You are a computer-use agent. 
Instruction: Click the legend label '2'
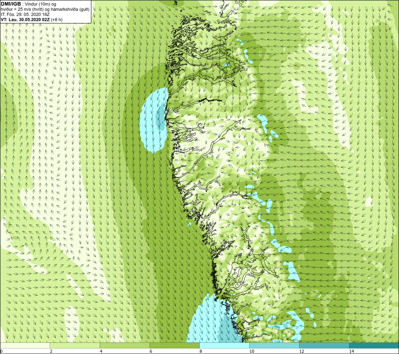(51, 352)
